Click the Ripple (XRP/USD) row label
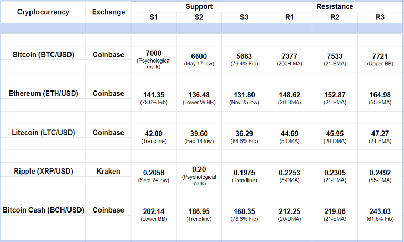 point(43,172)
